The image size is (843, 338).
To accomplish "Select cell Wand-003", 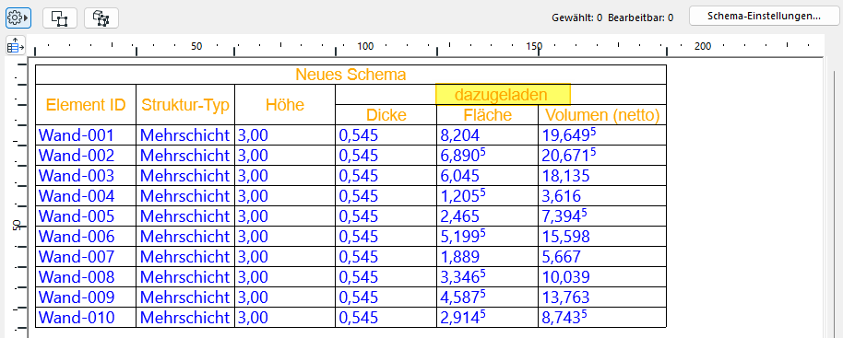I will (86, 176).
